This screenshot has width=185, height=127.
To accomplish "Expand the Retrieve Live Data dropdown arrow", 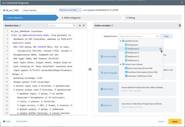I will click(x=80, y=10).
